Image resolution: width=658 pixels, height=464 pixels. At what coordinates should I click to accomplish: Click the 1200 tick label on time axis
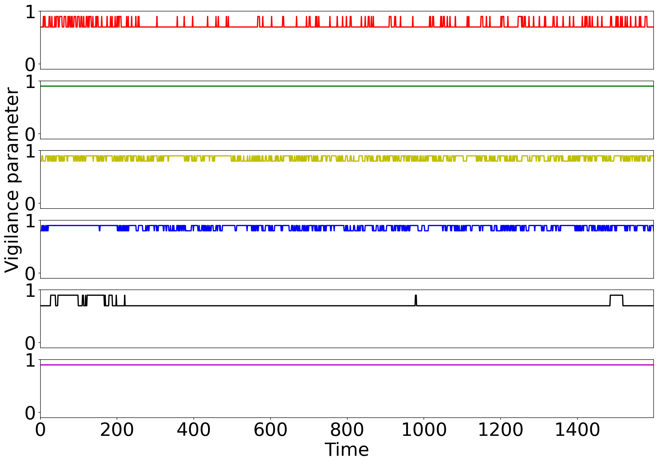(x=500, y=430)
